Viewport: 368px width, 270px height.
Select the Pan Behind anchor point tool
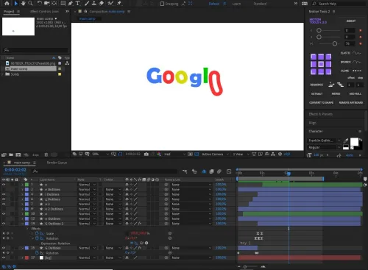pos(54,4)
